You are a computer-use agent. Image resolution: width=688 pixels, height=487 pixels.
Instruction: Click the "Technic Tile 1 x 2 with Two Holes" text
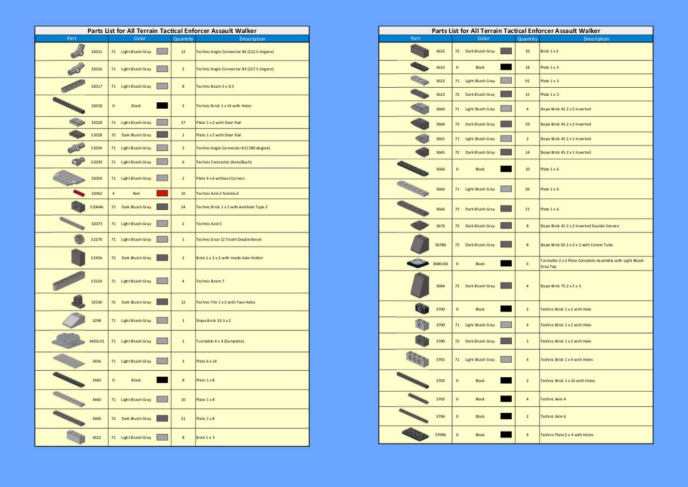[x=225, y=302]
